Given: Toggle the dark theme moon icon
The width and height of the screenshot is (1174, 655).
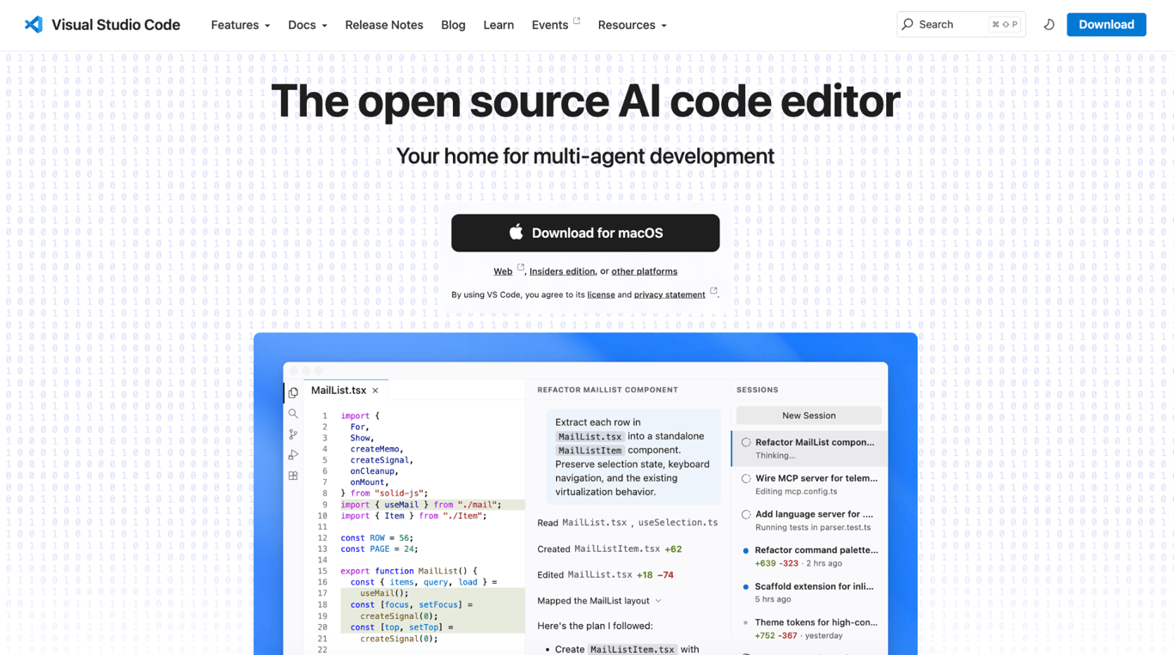Looking at the screenshot, I should tap(1049, 25).
